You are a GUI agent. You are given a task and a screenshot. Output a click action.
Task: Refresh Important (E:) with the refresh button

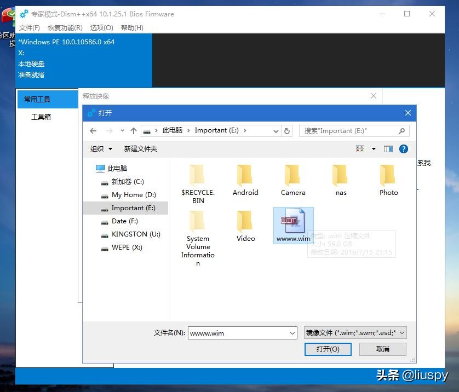click(x=287, y=130)
